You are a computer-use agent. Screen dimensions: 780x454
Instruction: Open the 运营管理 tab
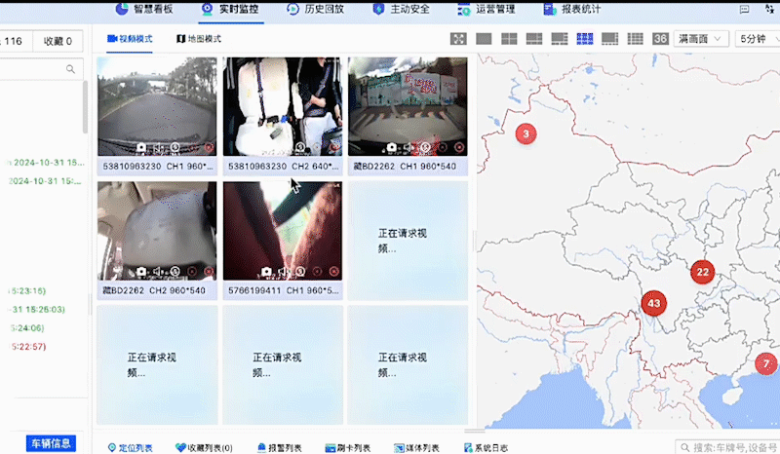pyautogui.click(x=487, y=10)
